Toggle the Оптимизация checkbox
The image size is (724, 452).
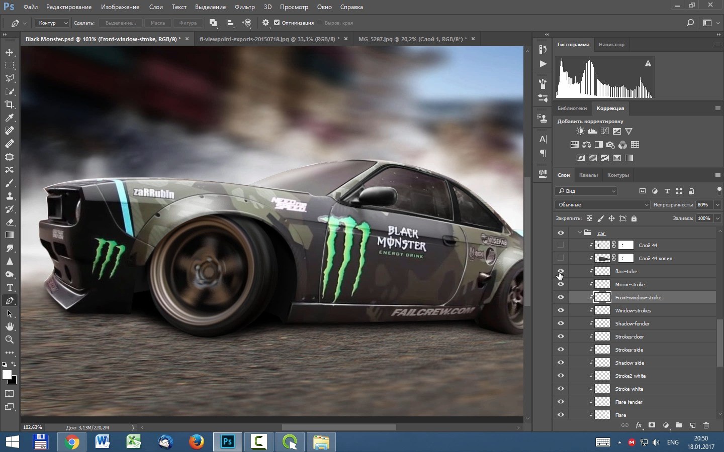point(277,23)
